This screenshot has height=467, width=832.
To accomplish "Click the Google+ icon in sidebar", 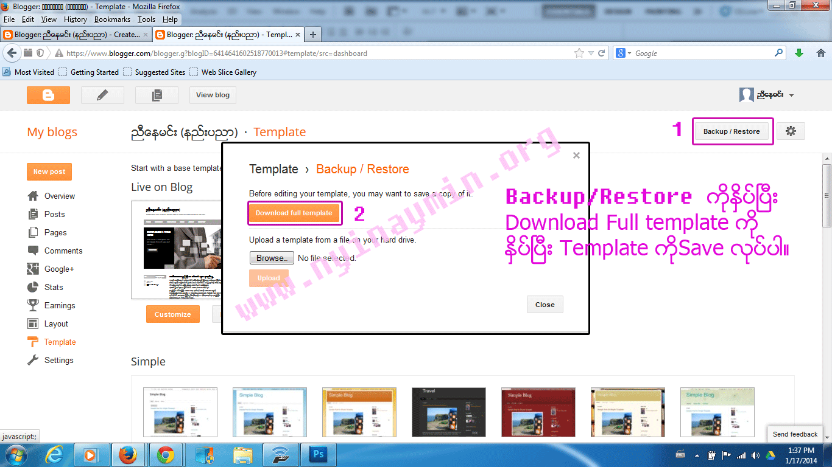I will click(33, 269).
